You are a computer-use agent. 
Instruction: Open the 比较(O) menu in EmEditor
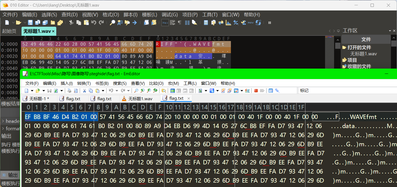156,83
